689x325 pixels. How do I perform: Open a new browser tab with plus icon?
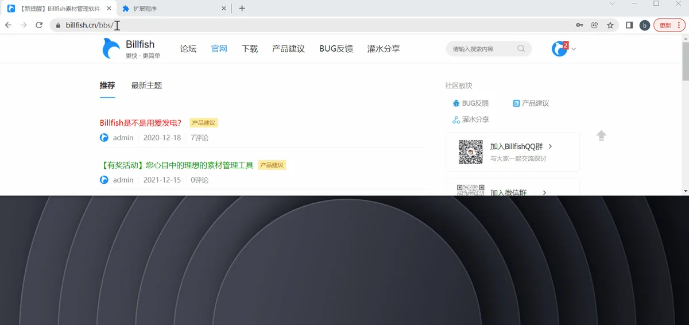pos(242,9)
